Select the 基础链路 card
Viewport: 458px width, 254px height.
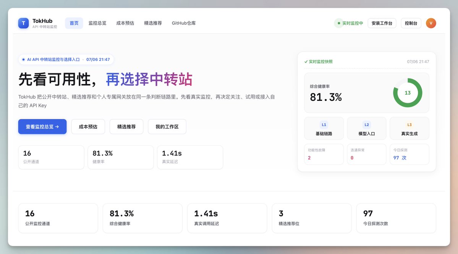tap(324, 128)
